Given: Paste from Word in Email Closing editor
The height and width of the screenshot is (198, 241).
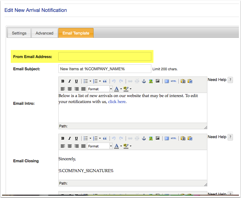Looking at the screenshot, I should point(190,138).
